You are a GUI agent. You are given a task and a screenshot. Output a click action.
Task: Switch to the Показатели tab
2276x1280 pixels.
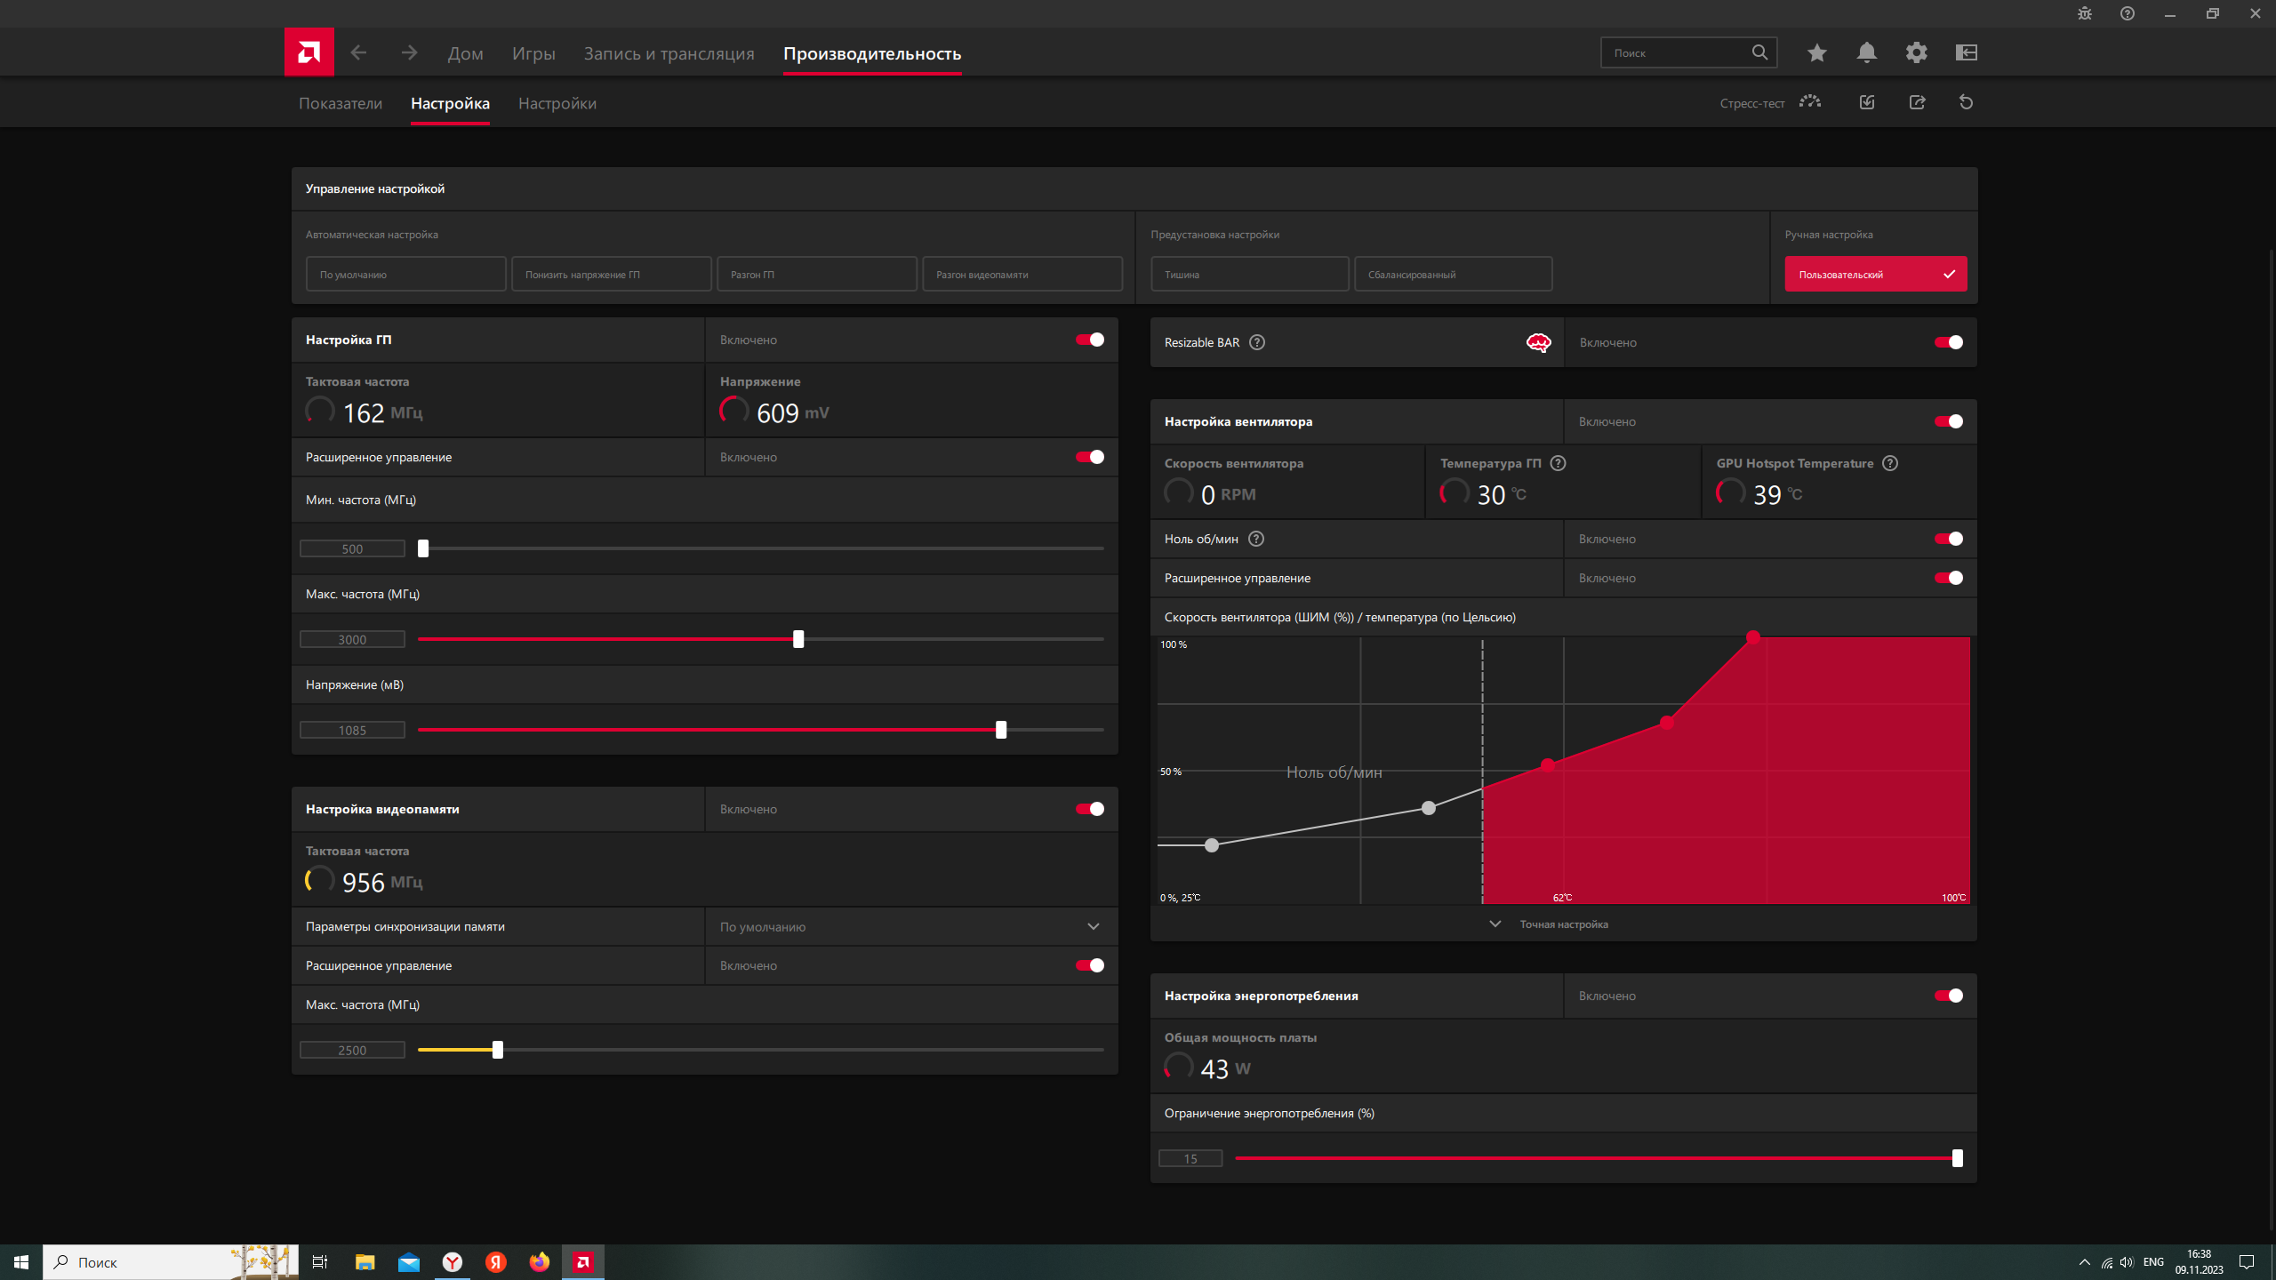341,103
